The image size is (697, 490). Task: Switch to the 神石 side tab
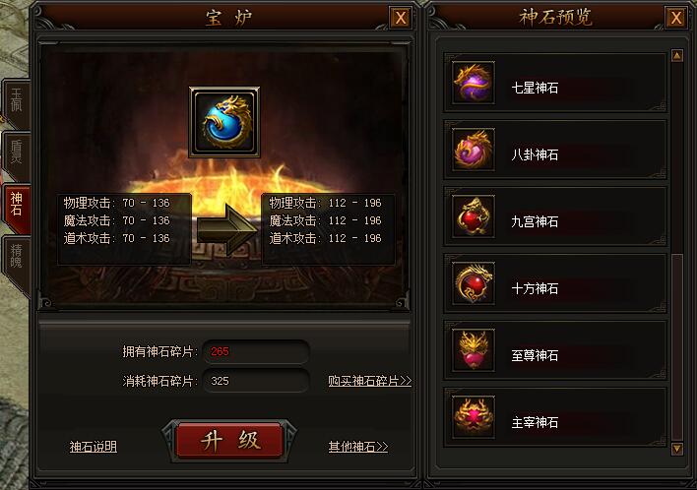click(x=17, y=208)
